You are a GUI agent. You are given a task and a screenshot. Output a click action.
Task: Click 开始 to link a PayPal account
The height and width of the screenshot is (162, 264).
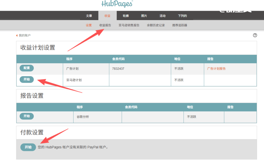click(x=28, y=147)
